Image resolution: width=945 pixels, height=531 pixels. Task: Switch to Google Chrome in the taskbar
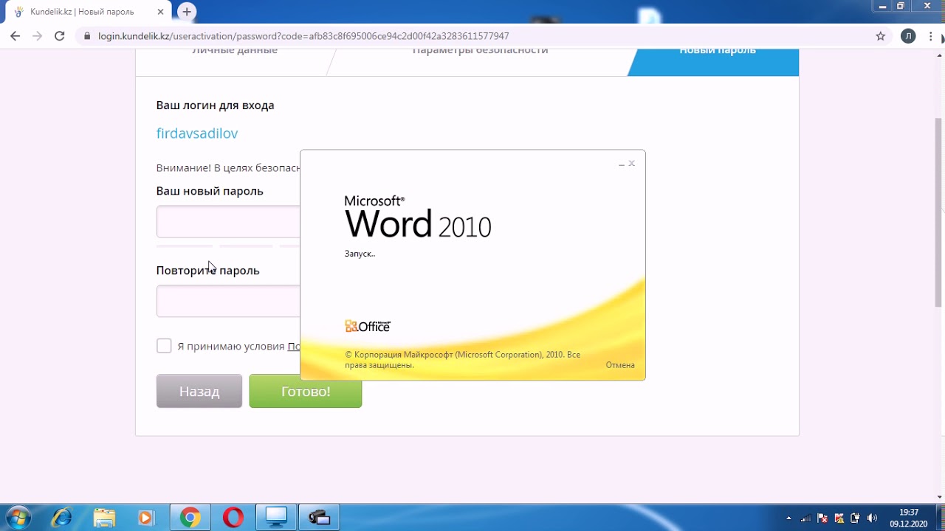point(190,518)
